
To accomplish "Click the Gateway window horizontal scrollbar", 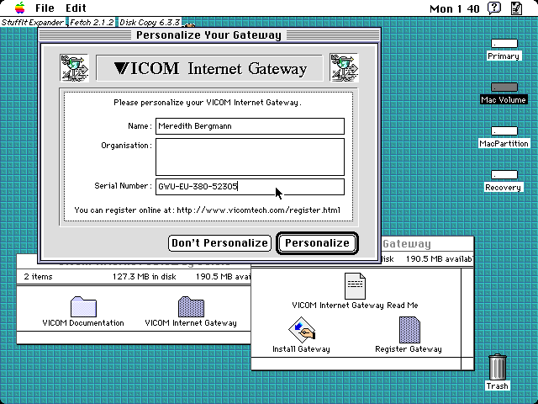I will (x=356, y=364).
